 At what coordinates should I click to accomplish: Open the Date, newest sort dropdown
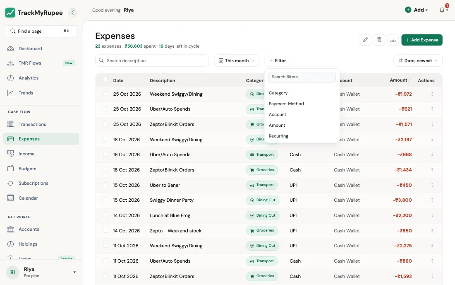pyautogui.click(x=418, y=60)
